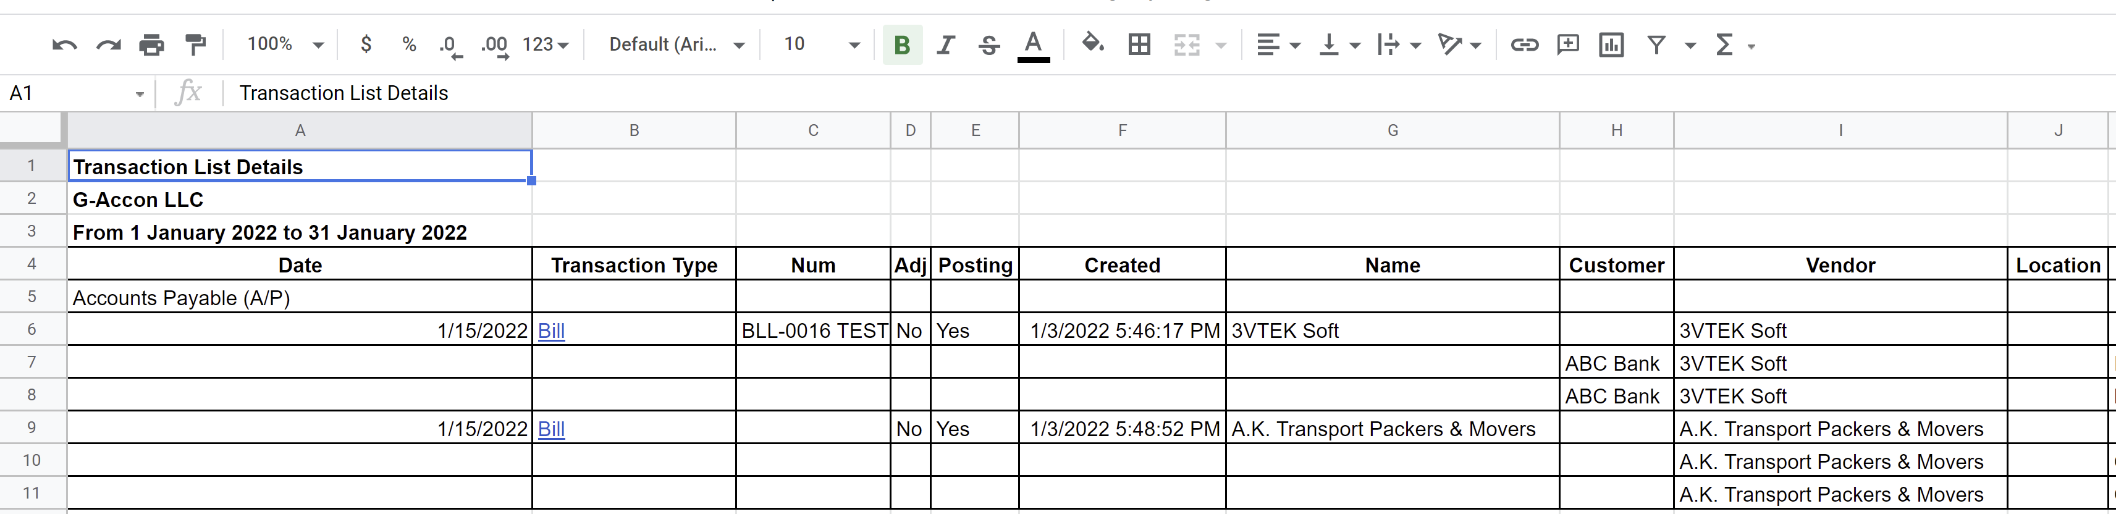Open text rotation dropdown

click(1460, 44)
